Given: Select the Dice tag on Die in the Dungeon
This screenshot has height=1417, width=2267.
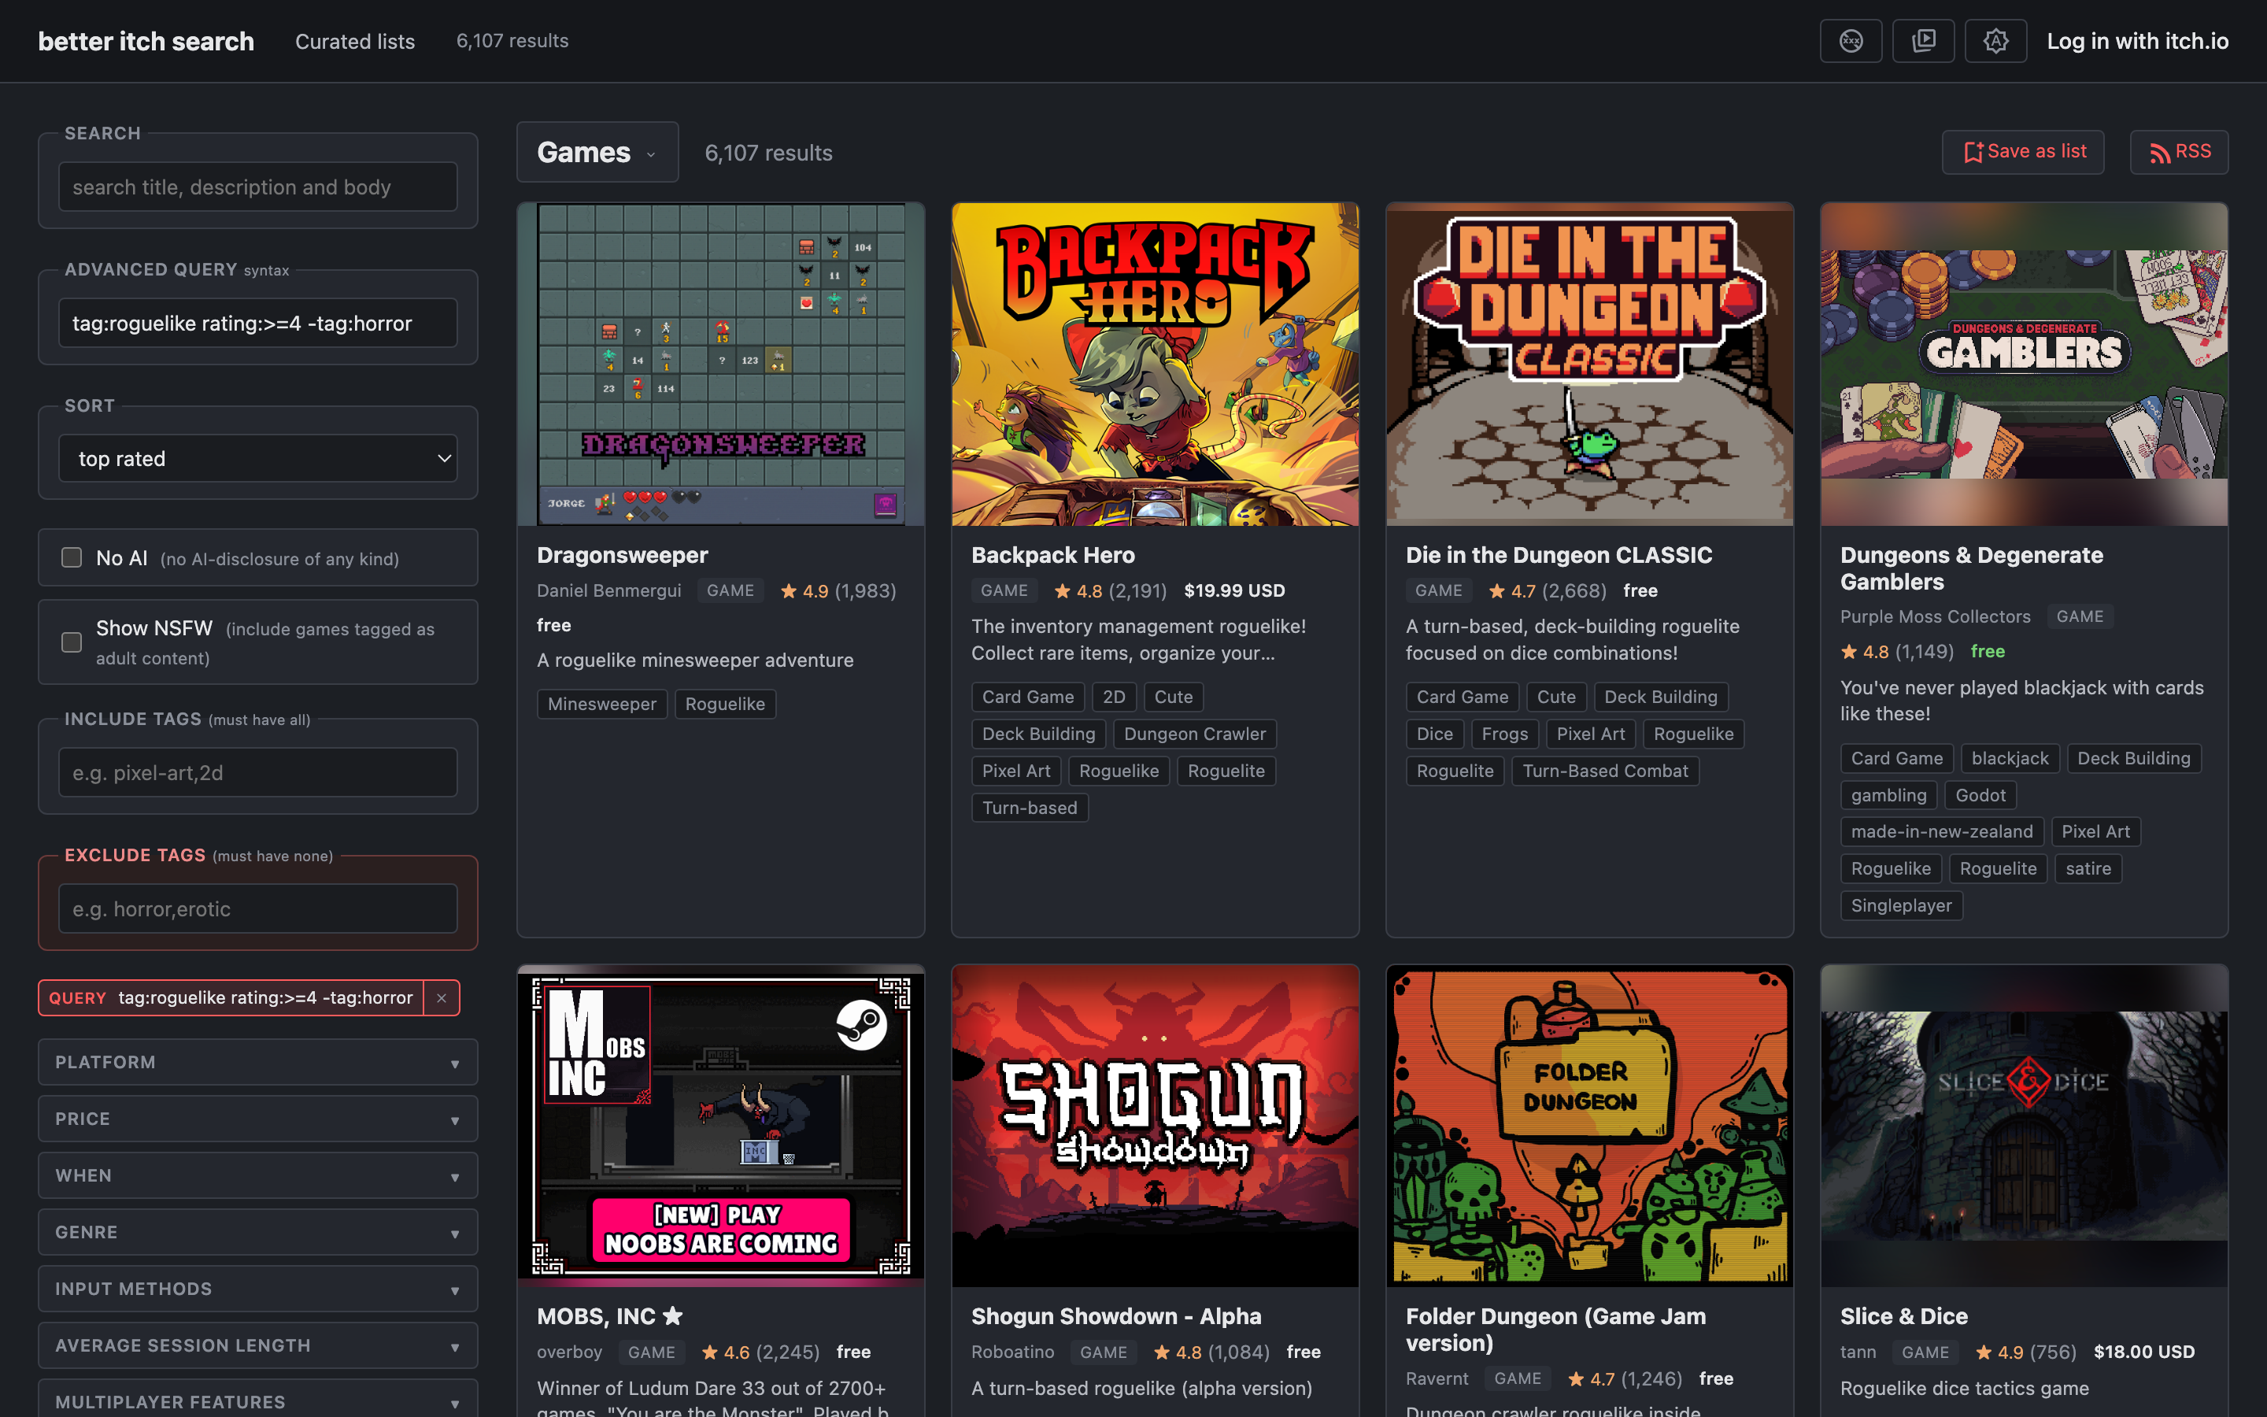Looking at the screenshot, I should click(x=1434, y=734).
